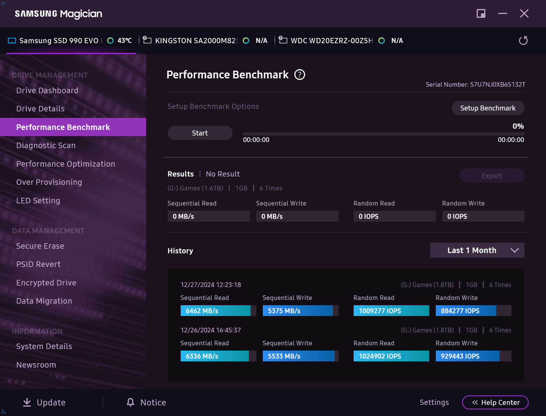
Task: Click the Update download icon
Action: 27,402
